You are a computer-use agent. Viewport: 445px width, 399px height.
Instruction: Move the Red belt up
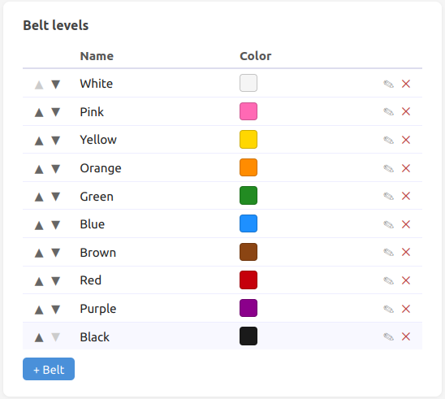pyautogui.click(x=39, y=281)
